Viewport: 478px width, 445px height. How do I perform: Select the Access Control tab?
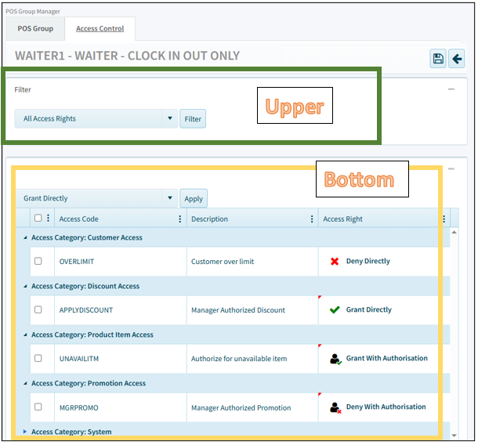100,29
